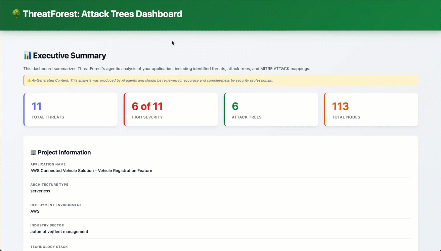Select the AWS deployment environment value

click(35, 211)
